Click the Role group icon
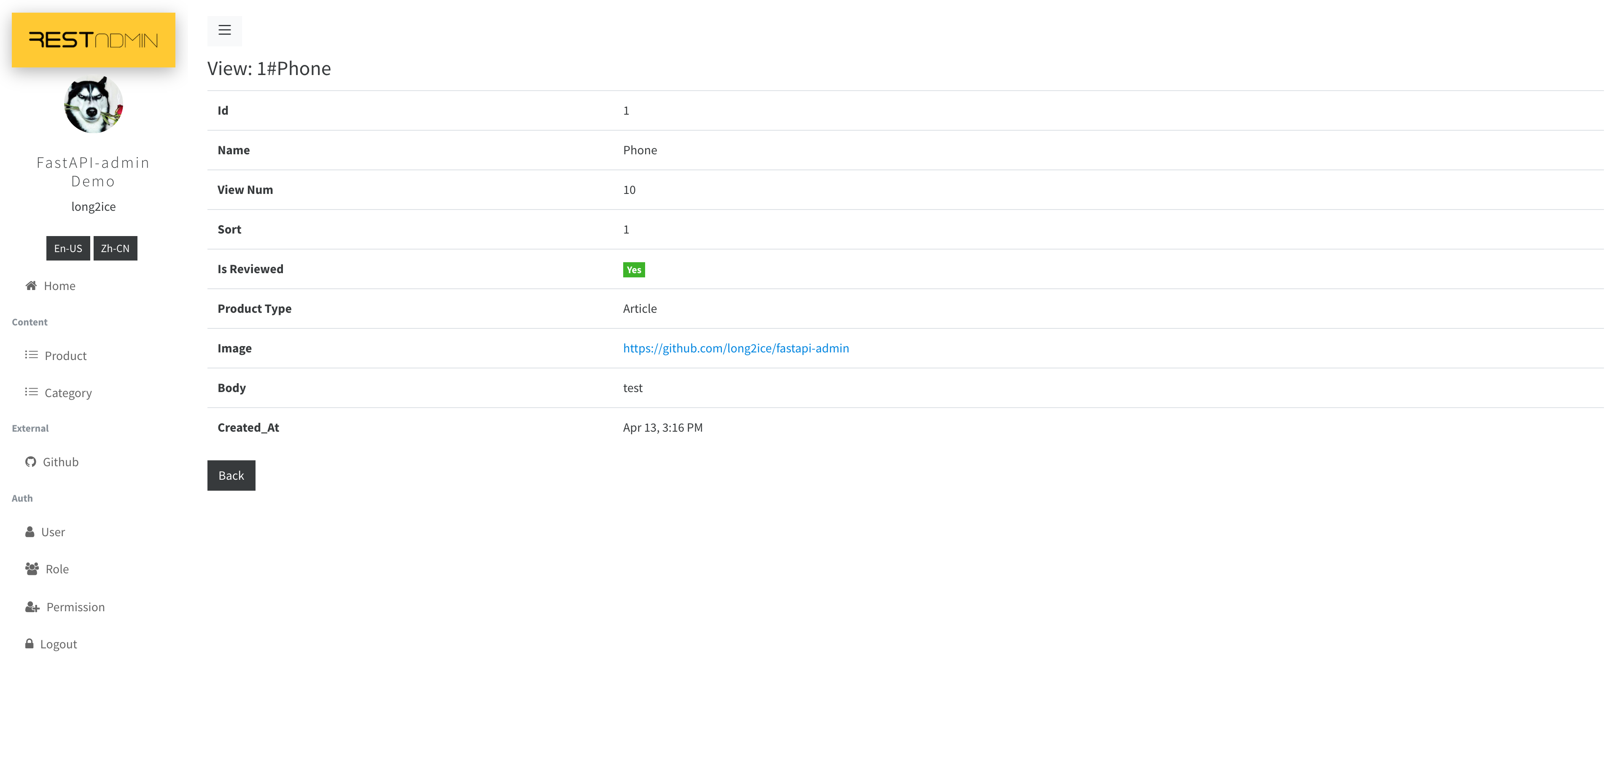The width and height of the screenshot is (1609, 763). point(32,569)
